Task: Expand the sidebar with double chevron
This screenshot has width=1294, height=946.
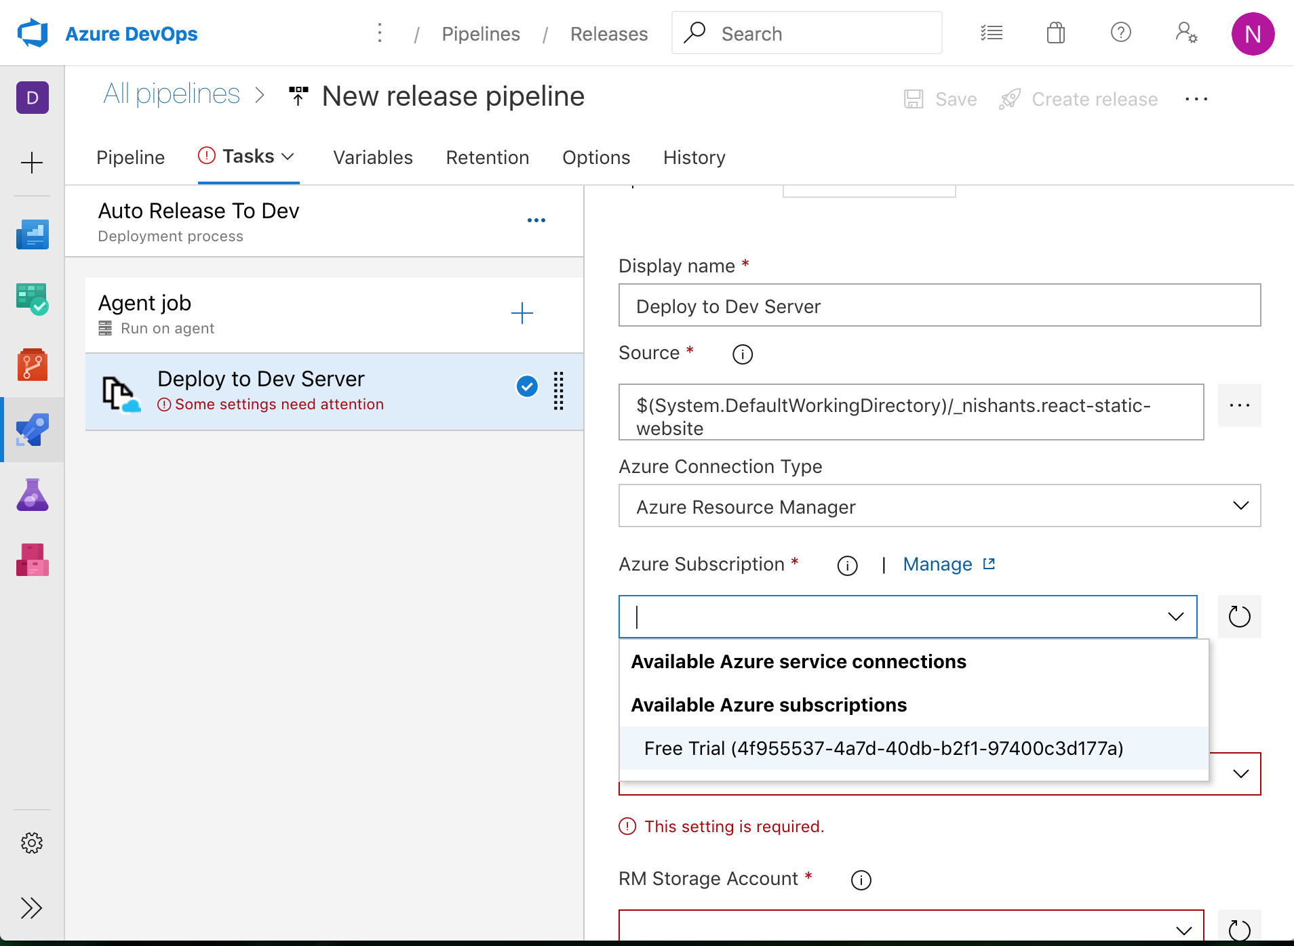Action: tap(32, 908)
